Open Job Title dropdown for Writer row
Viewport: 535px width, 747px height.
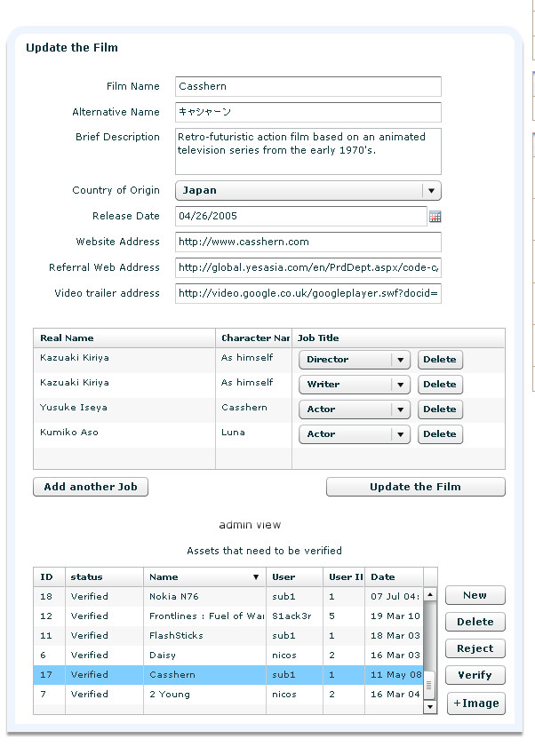(x=401, y=385)
